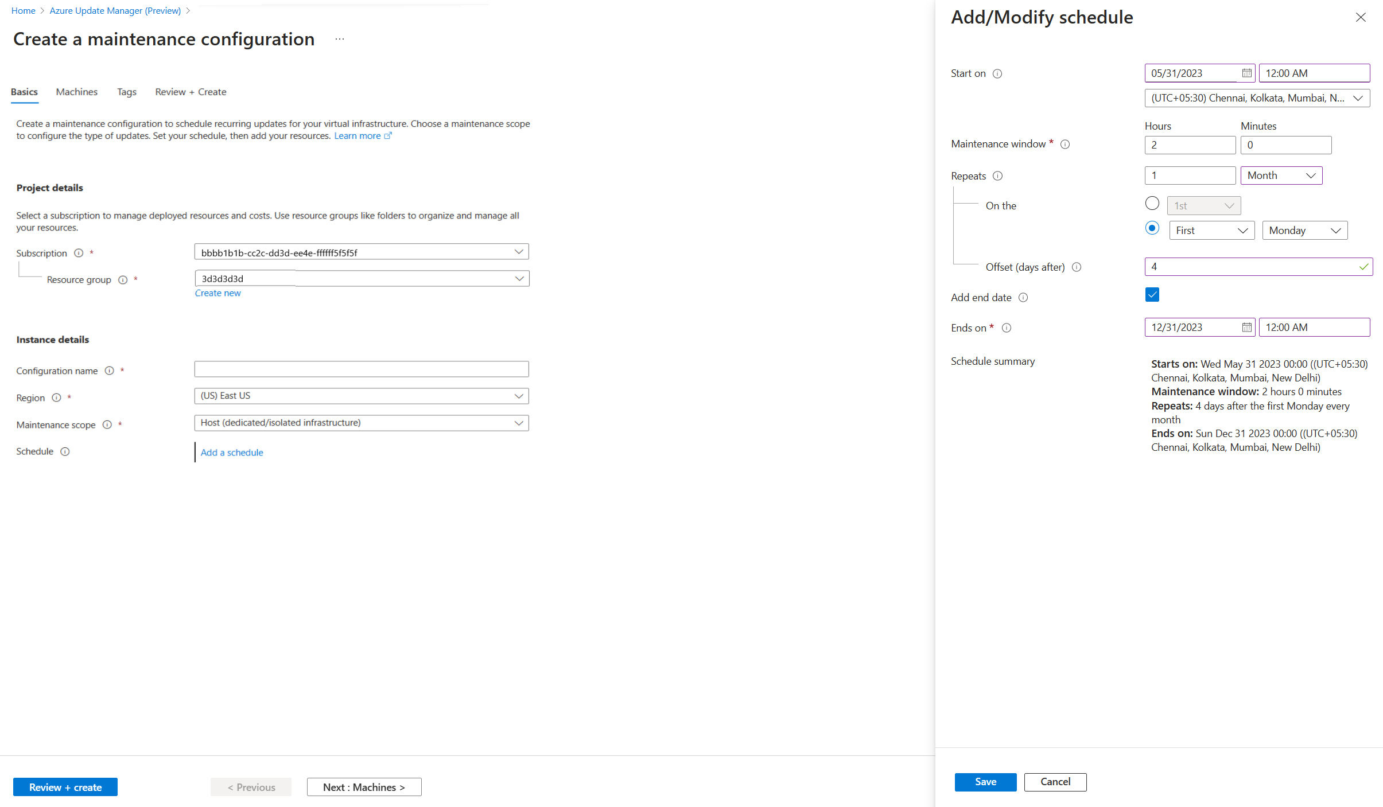The width and height of the screenshot is (1383, 807).
Task: Click the info icon next to Maintenance window
Action: click(x=1065, y=144)
